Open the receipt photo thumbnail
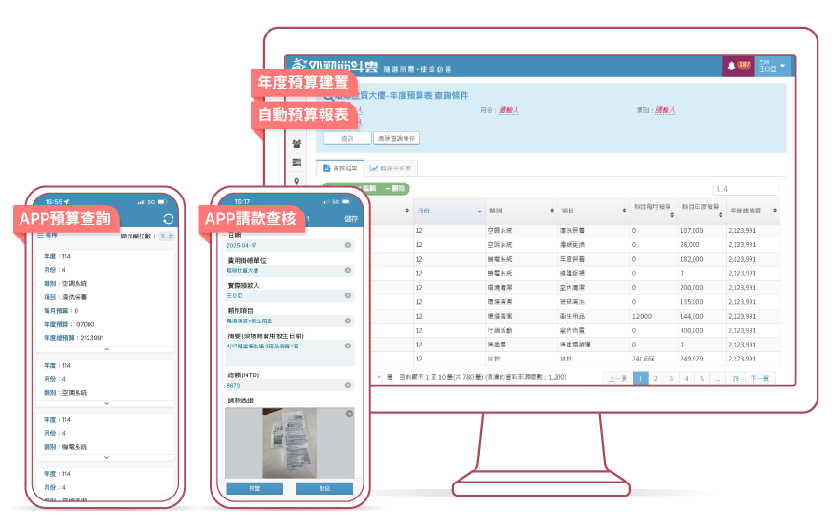 (290, 442)
